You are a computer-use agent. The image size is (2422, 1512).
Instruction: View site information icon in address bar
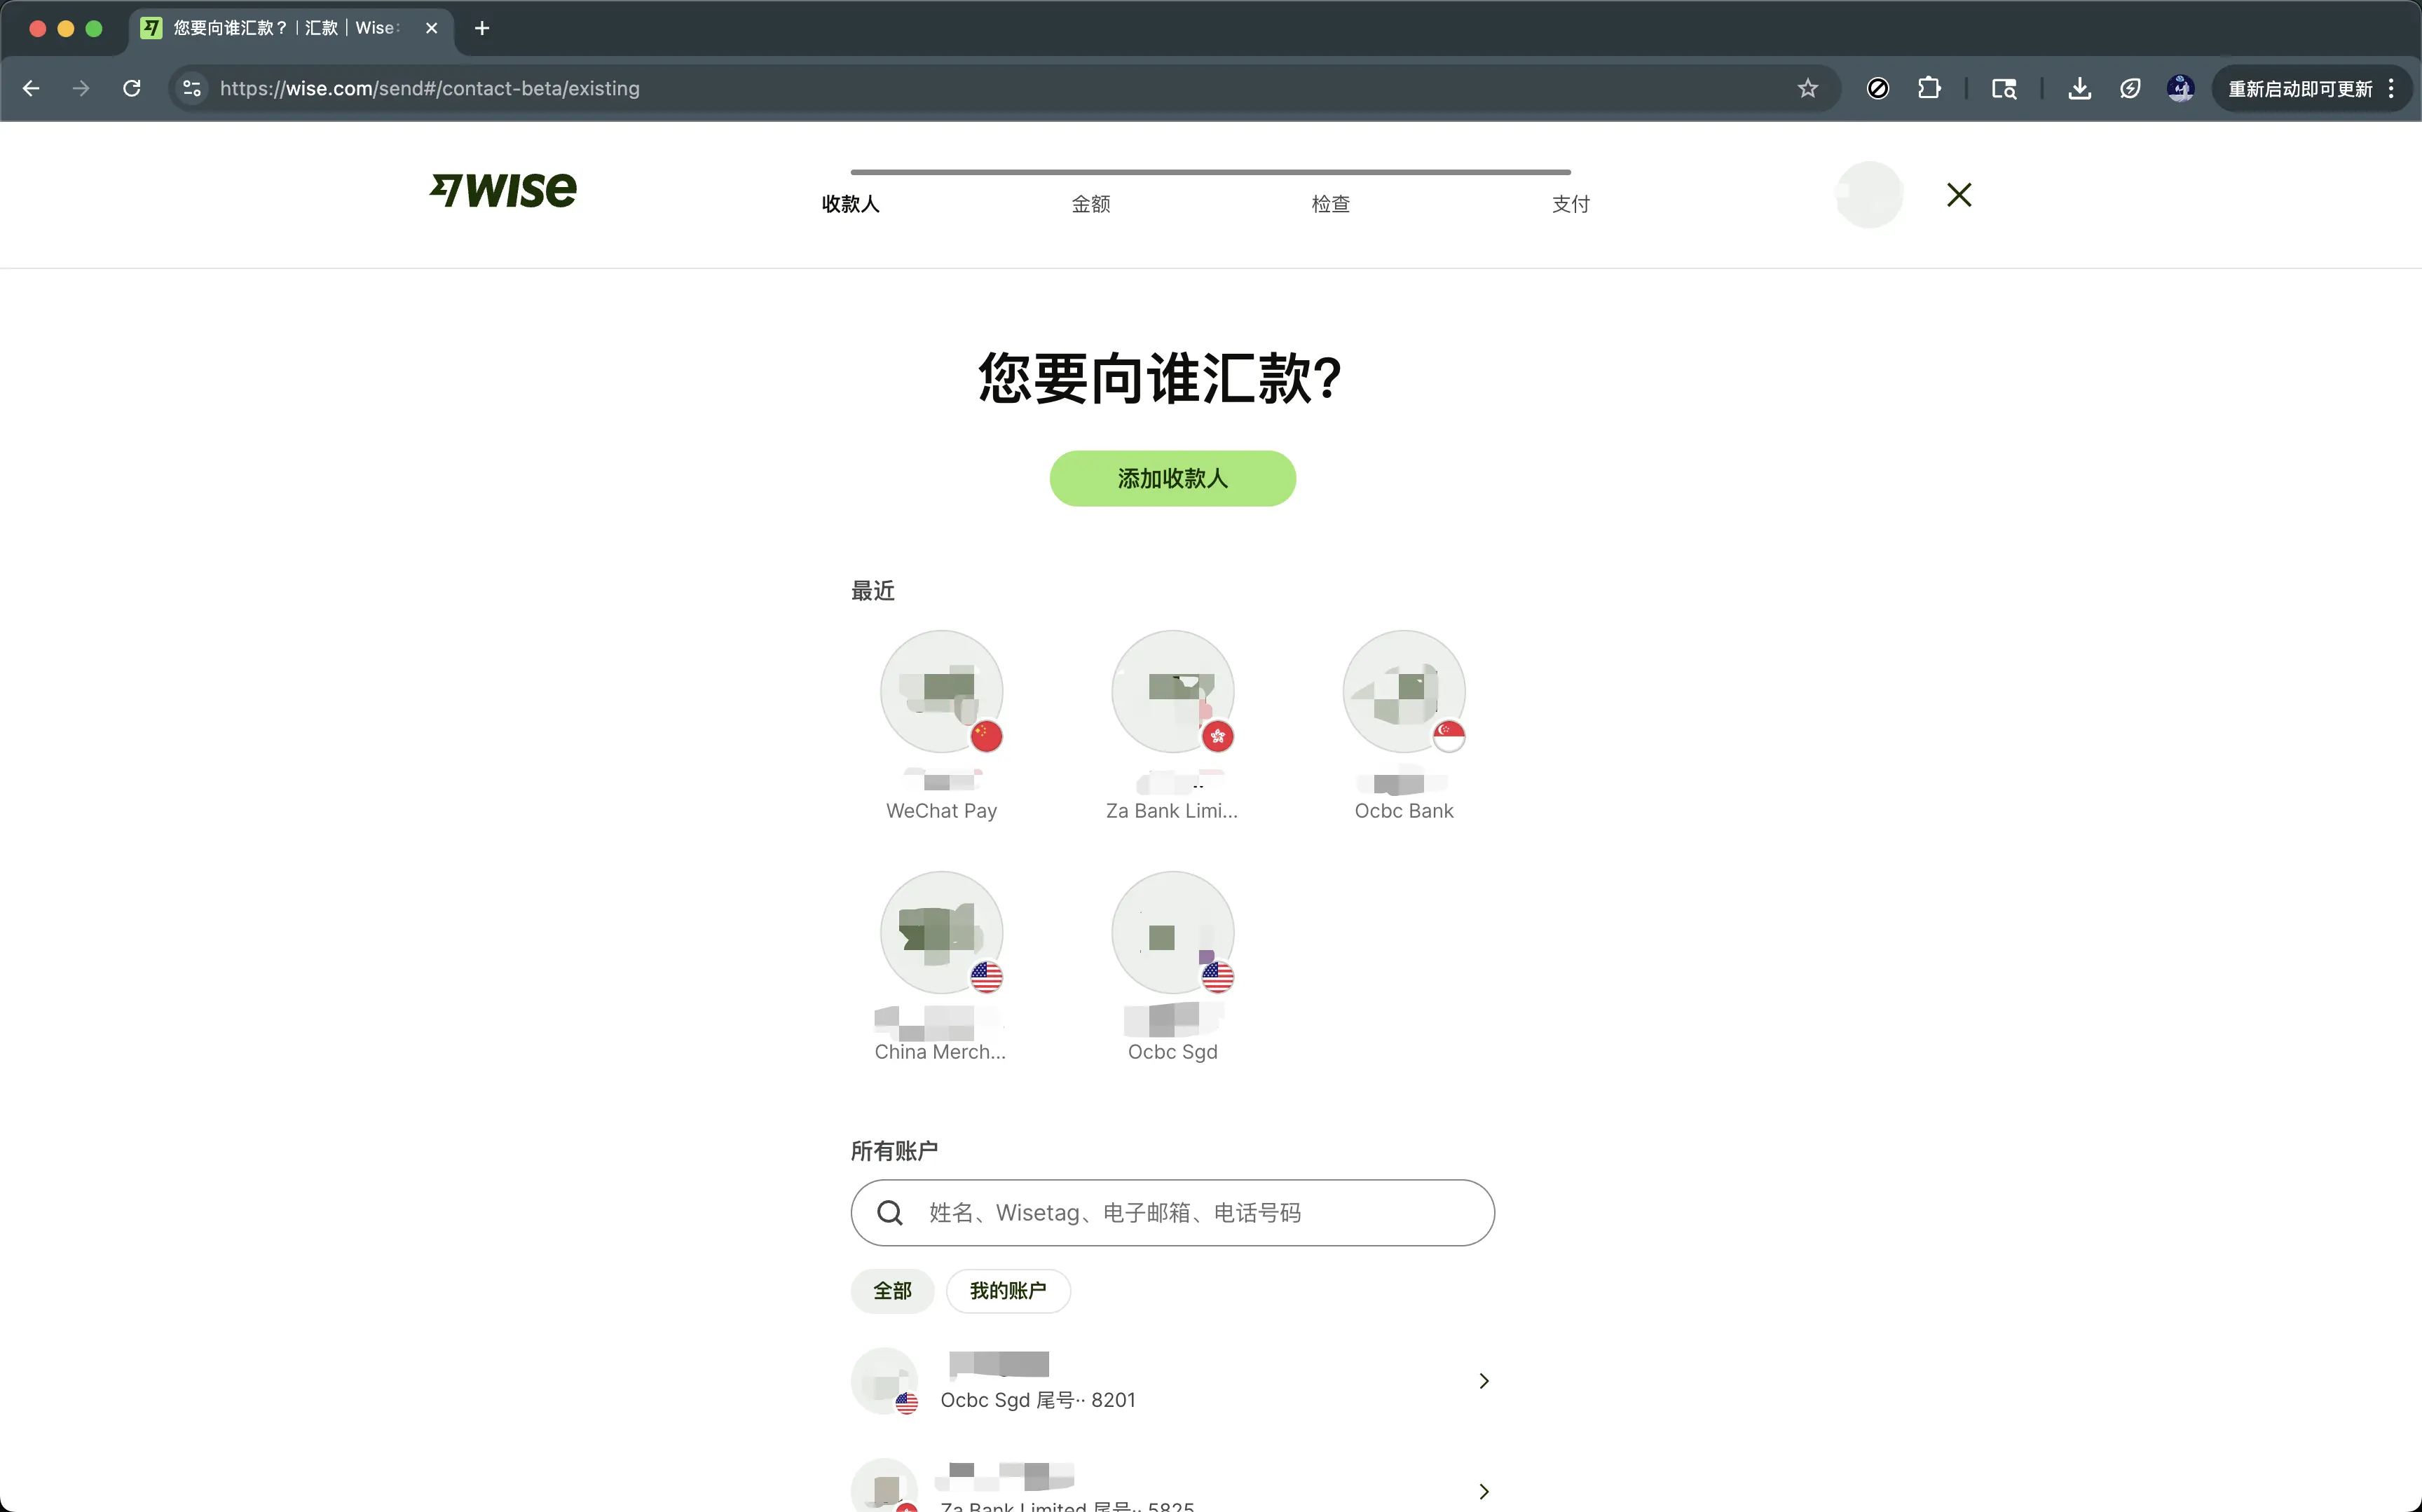(192, 88)
